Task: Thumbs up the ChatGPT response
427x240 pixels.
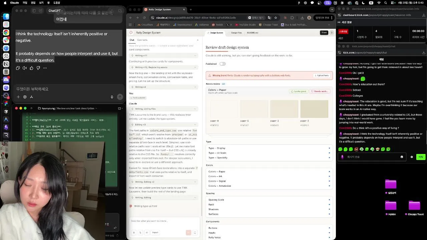Action: (31, 68)
